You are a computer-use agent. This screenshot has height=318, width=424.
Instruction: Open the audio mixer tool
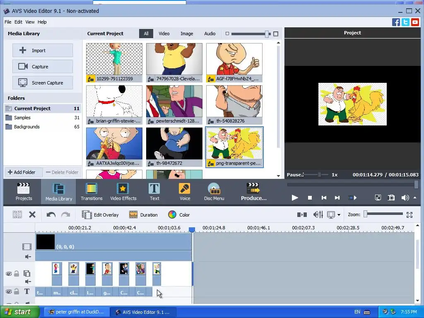(318, 215)
